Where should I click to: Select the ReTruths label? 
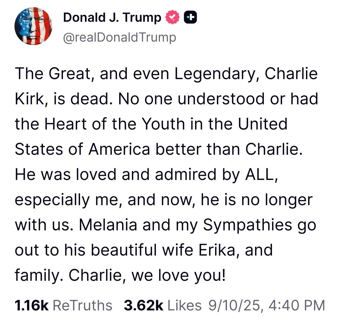82,305
